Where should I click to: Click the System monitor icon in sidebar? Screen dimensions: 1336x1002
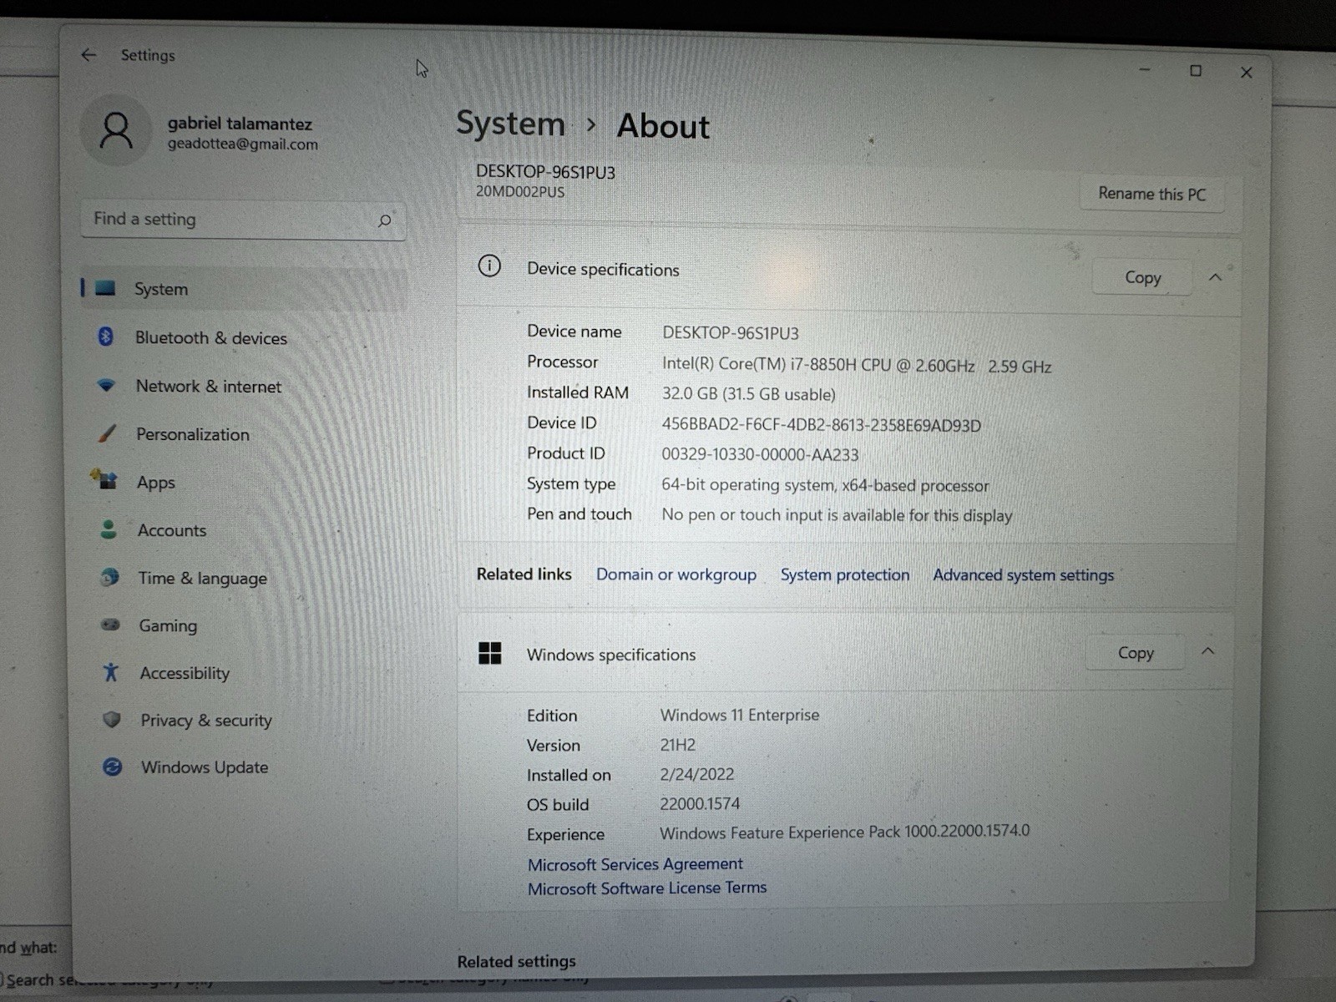(x=105, y=288)
